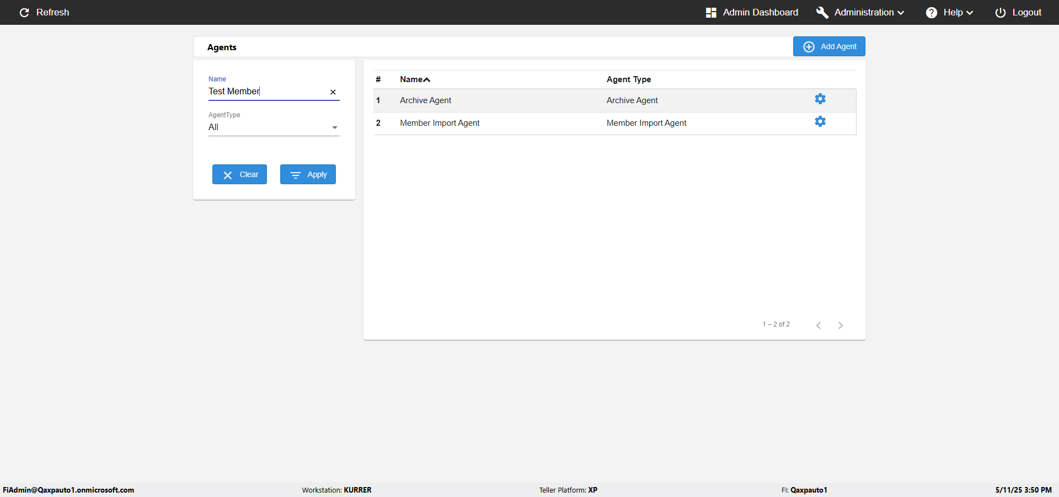
Task: Click Teller Platform XP in status bar
Action: [x=568, y=490]
